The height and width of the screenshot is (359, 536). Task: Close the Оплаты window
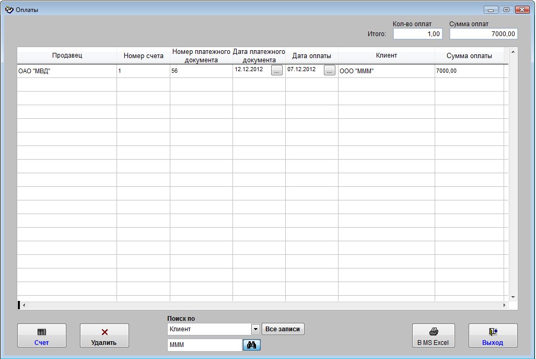point(522,10)
